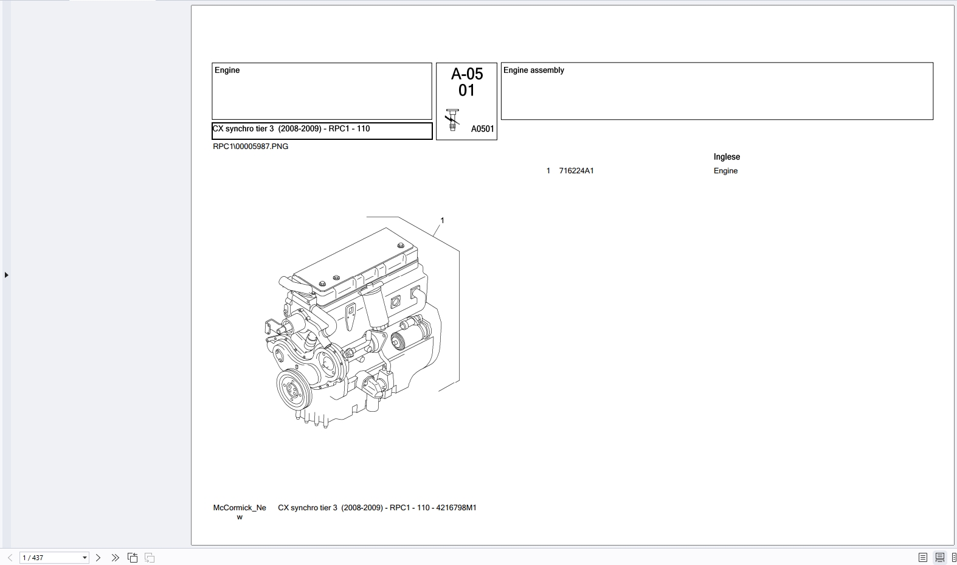Image resolution: width=957 pixels, height=565 pixels.
Task: Click callout number 1 on diagram
Action: pyautogui.click(x=442, y=220)
